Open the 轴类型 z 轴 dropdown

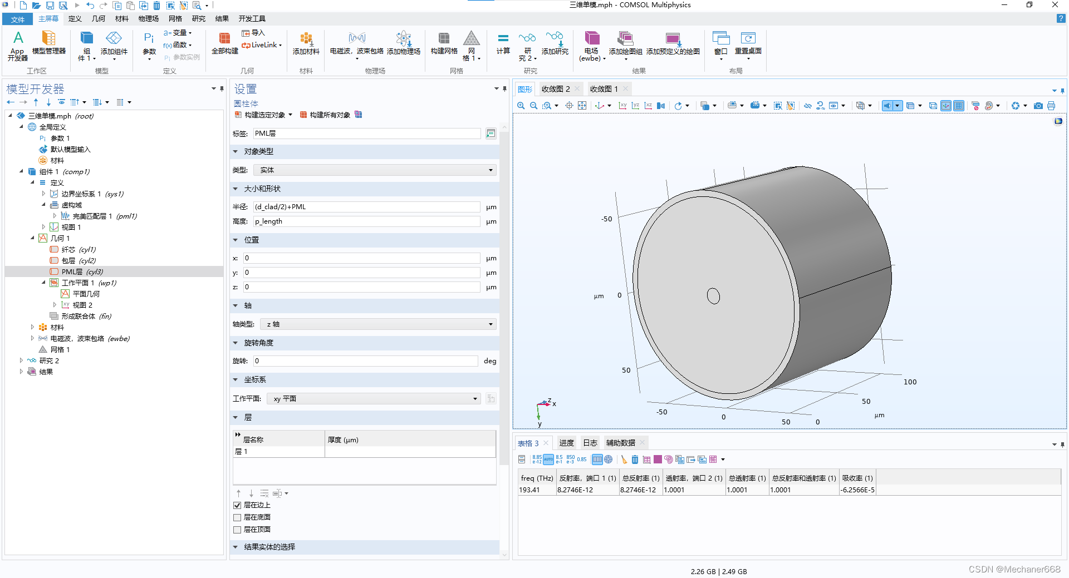(x=378, y=324)
